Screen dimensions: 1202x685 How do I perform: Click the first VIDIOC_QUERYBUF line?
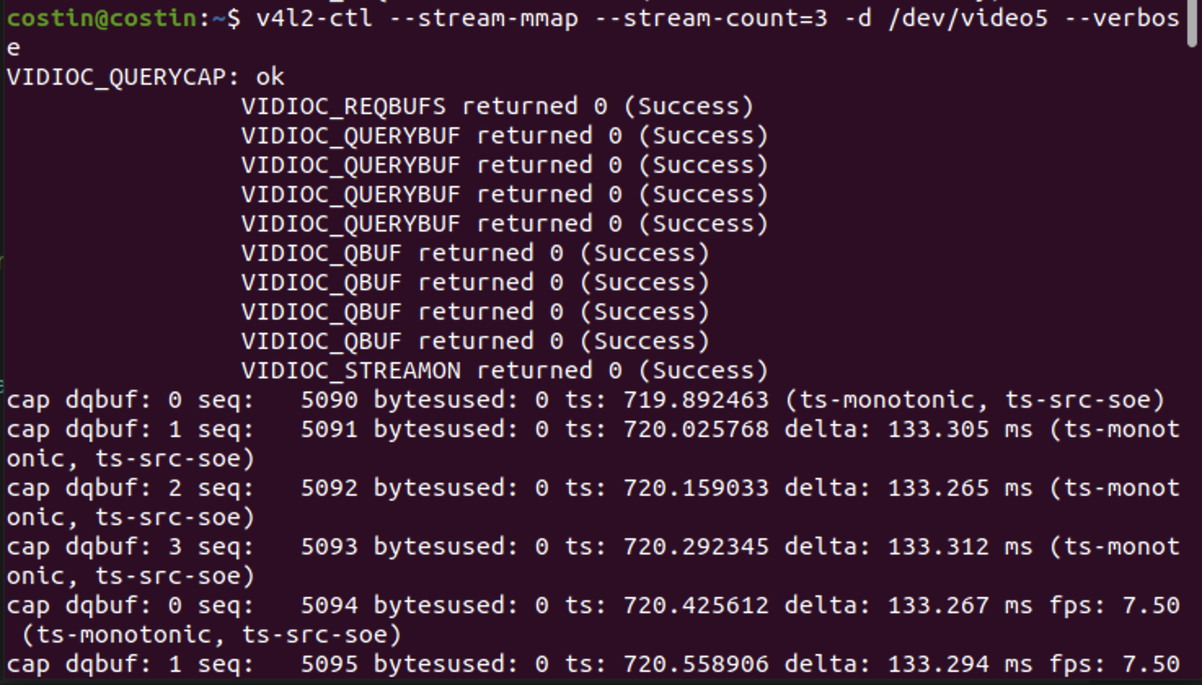[x=505, y=135]
